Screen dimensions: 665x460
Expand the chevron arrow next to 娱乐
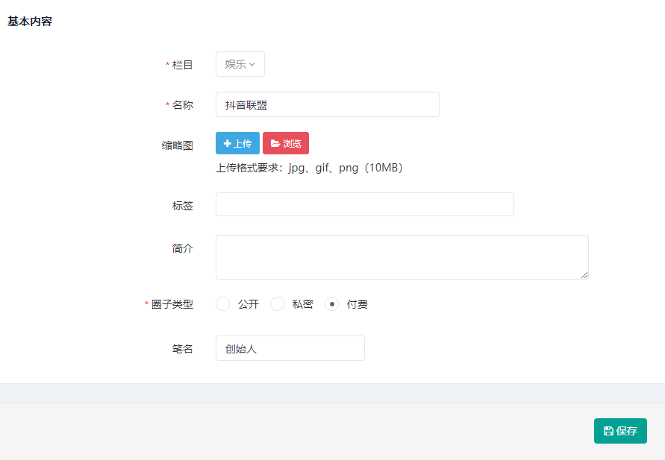(x=252, y=65)
